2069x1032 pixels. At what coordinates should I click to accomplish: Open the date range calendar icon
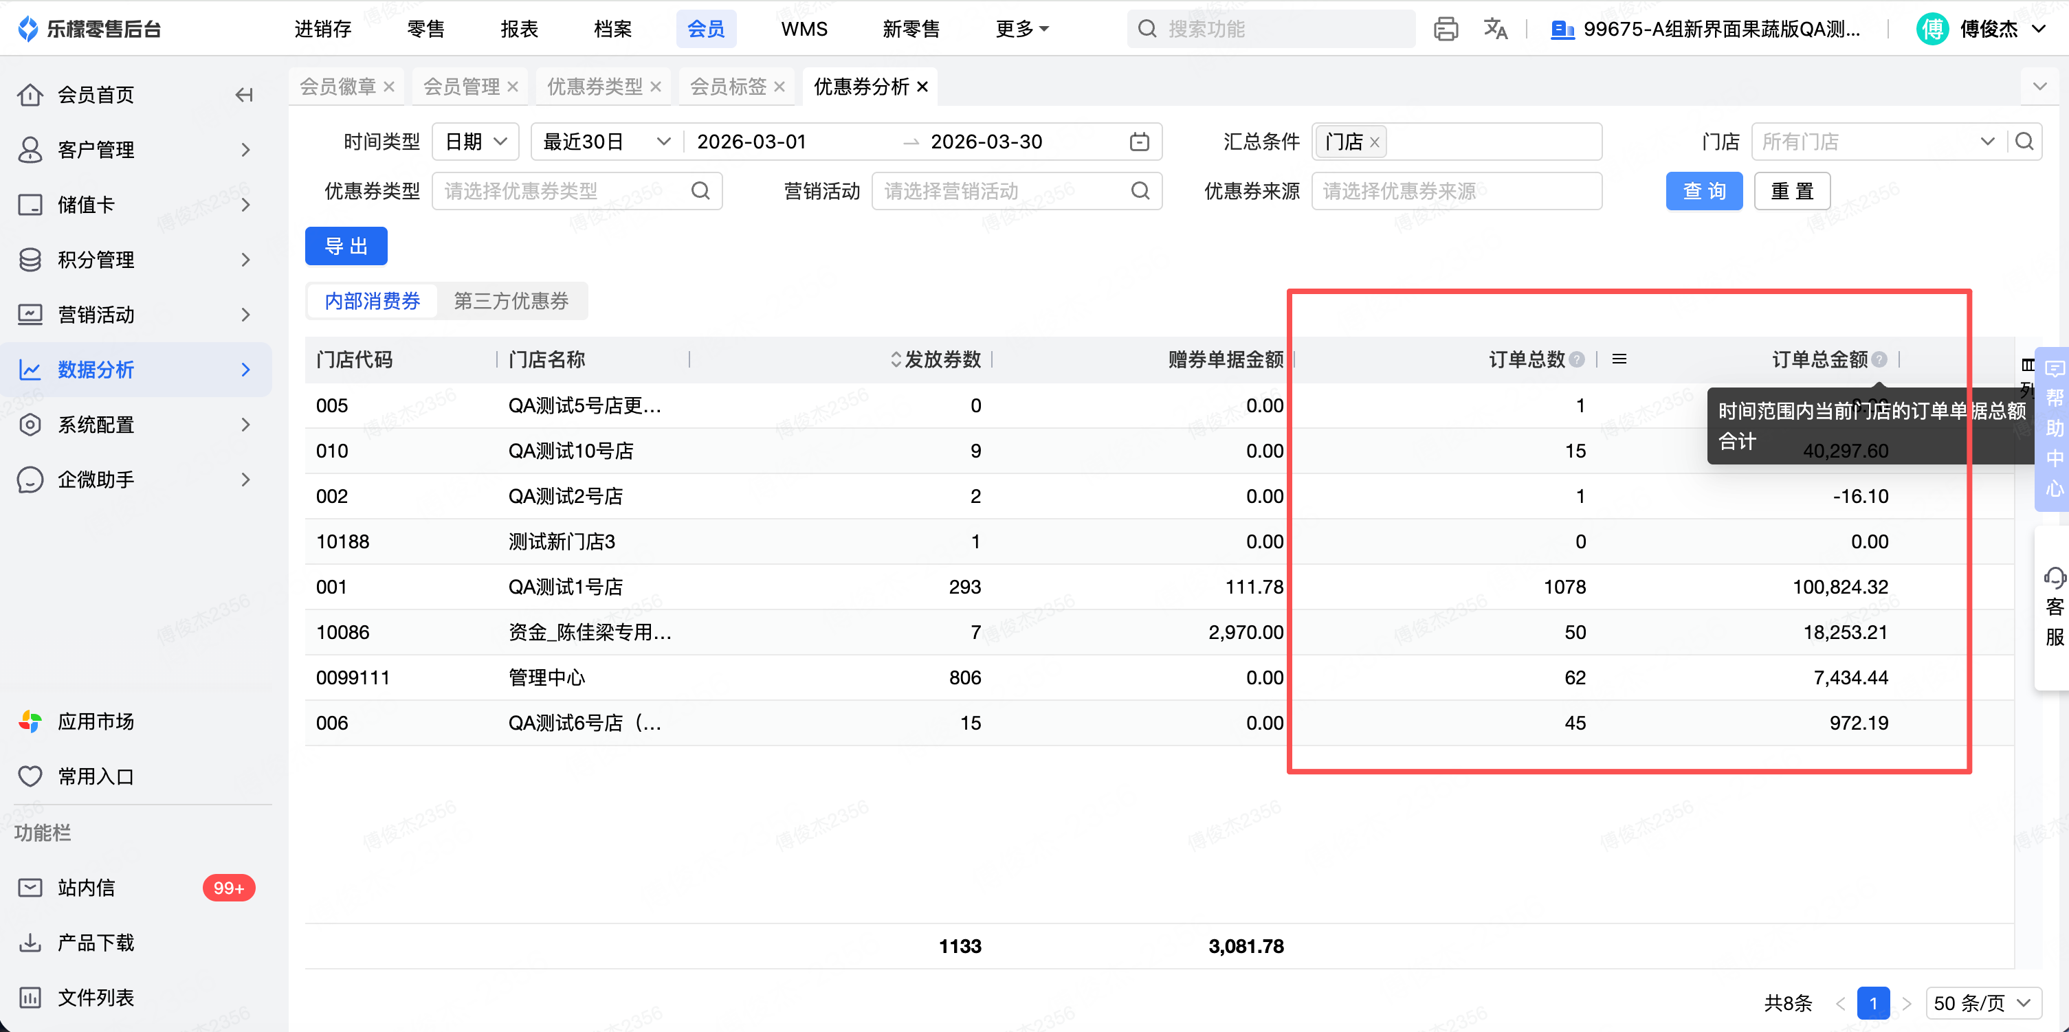click(1139, 142)
